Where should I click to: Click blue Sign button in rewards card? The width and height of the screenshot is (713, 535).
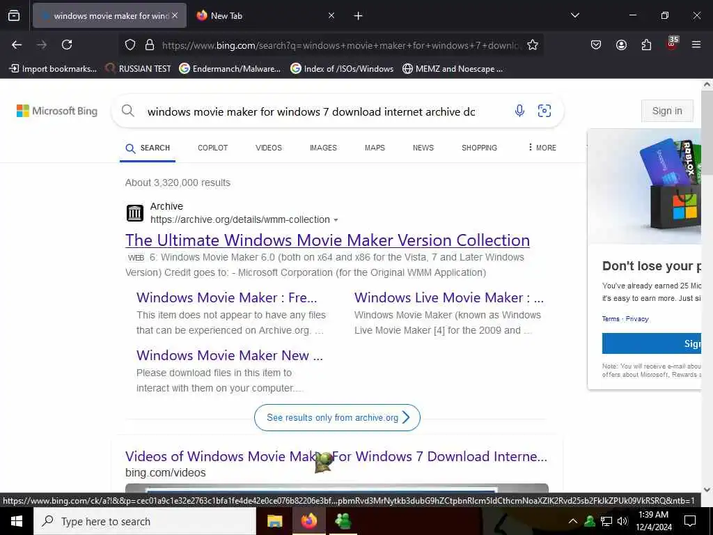[x=652, y=343]
